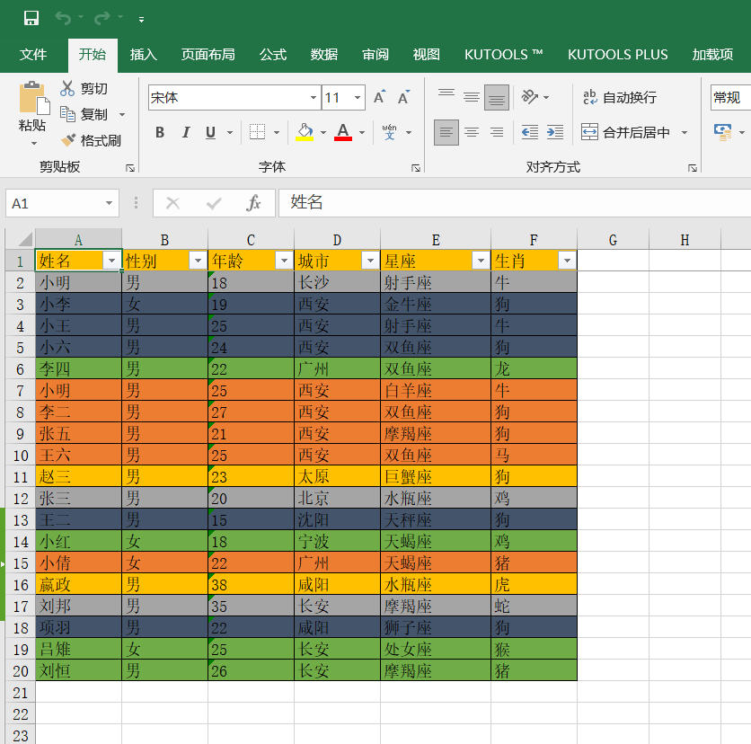
Task: Select the Format Painter brush
Action: tap(68, 140)
